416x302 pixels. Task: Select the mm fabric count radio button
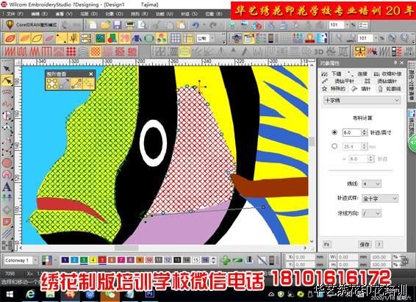point(334,146)
